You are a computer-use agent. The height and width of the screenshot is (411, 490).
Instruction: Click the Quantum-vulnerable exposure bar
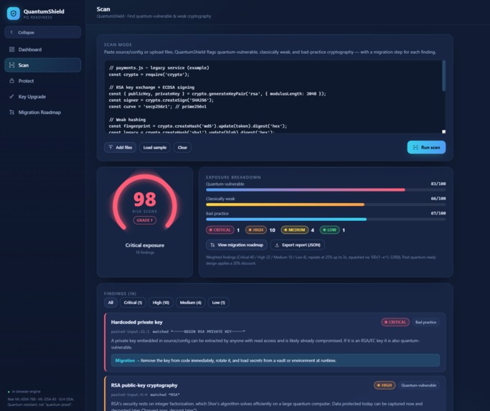click(326, 189)
